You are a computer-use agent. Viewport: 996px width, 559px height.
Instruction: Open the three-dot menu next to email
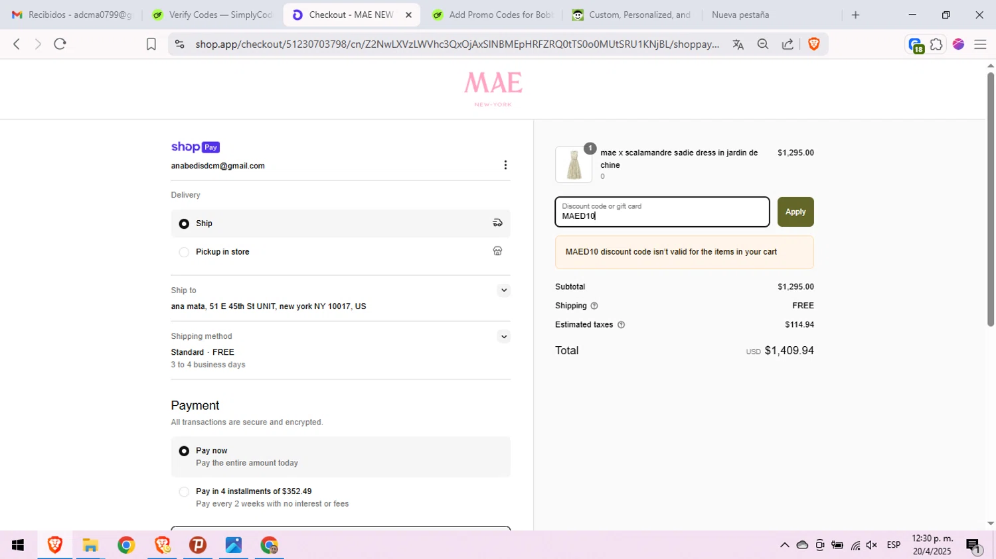click(505, 165)
